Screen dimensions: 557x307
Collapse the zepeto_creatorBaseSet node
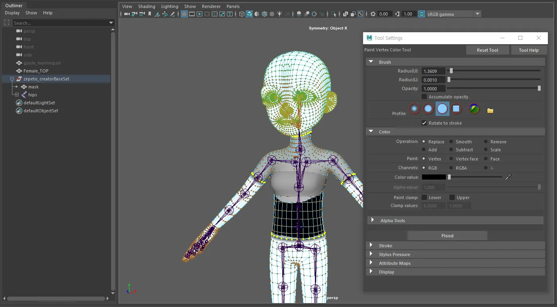click(12, 79)
